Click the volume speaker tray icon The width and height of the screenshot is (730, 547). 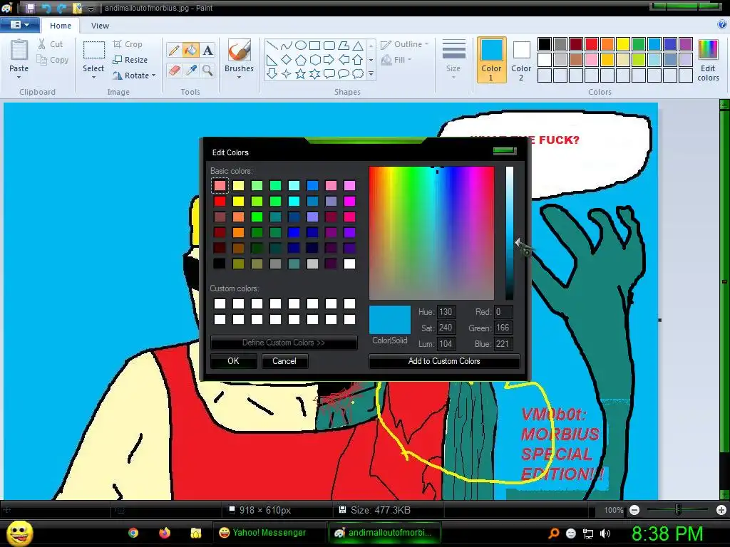click(605, 533)
